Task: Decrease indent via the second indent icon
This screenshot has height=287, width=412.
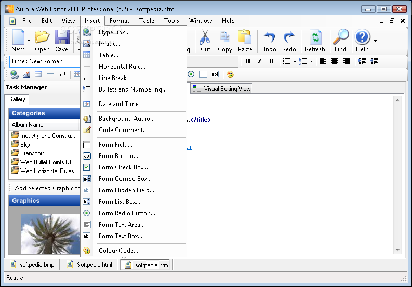Action: coord(374,61)
